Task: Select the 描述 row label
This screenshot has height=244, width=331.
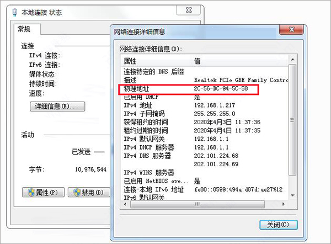Action: click(130, 80)
